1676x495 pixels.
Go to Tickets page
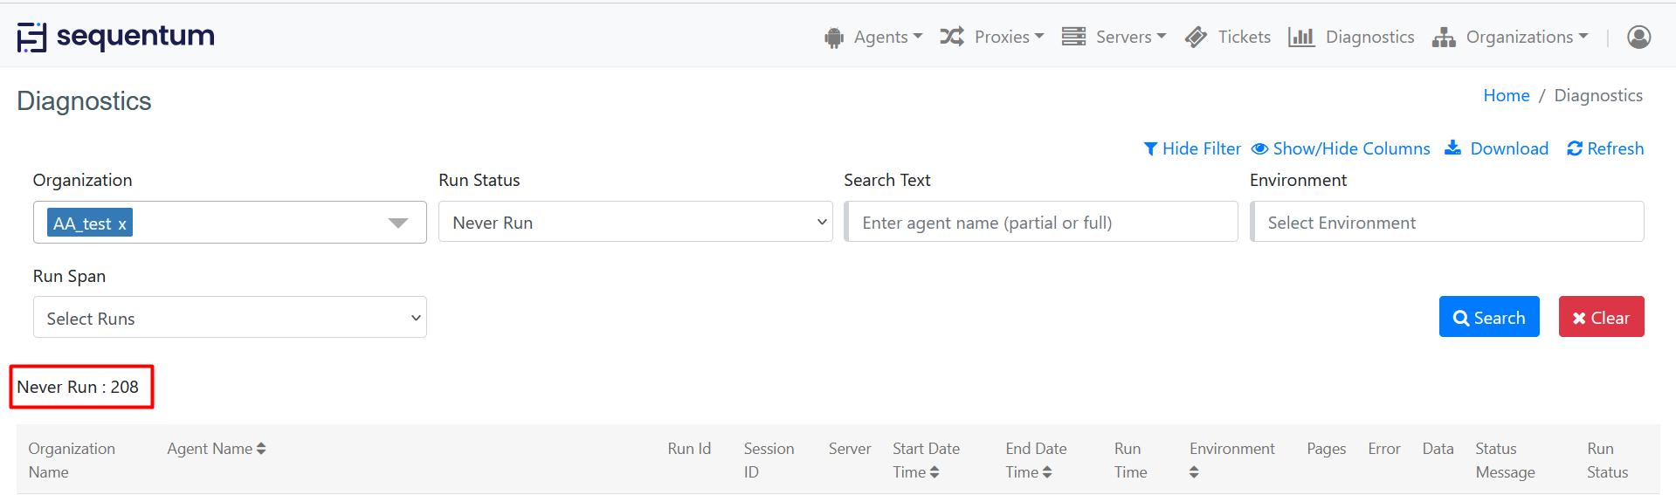coord(1228,38)
